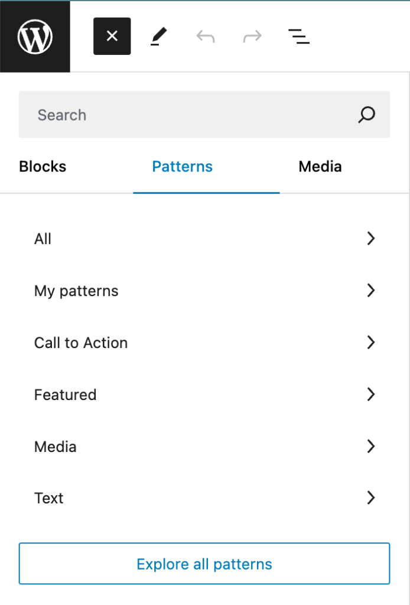
Task: Select the Tools pencil icon
Action: point(158,36)
